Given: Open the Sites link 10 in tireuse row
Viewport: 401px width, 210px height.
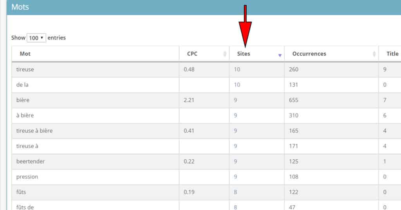Looking at the screenshot, I should click(237, 69).
